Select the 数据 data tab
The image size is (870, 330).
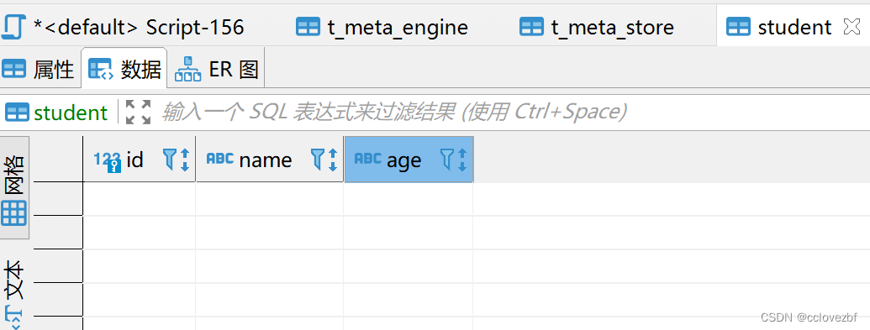pyautogui.click(x=124, y=69)
